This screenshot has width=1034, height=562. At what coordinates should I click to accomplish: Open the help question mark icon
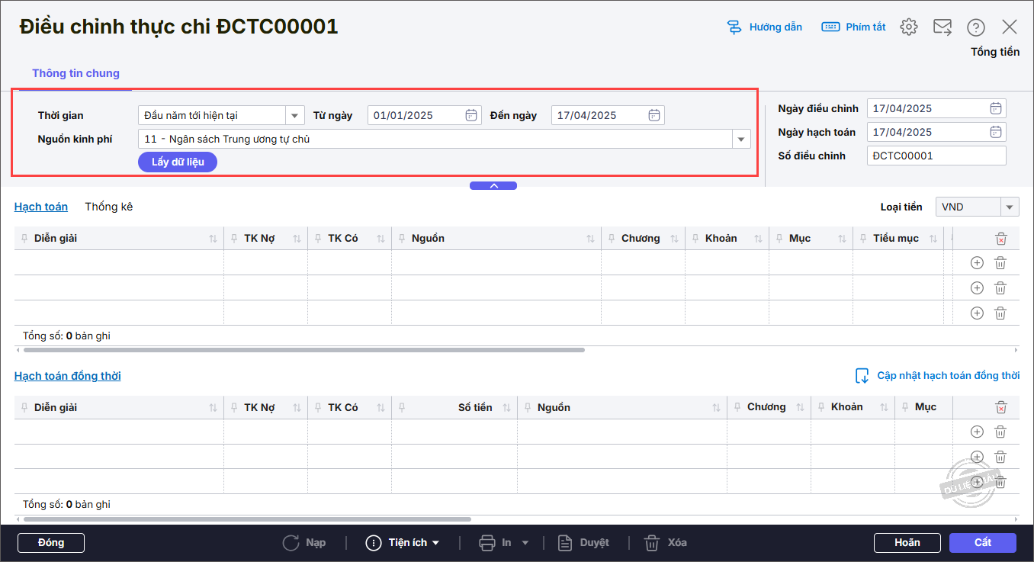pyautogui.click(x=976, y=27)
